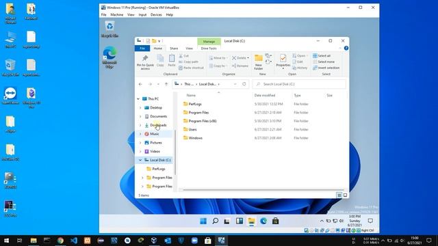Click Select none in the ribbon
Image resolution: width=438 pixels, height=246 pixels.
coord(323,61)
